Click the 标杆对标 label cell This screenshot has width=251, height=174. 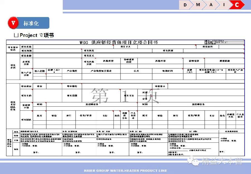click(26, 86)
